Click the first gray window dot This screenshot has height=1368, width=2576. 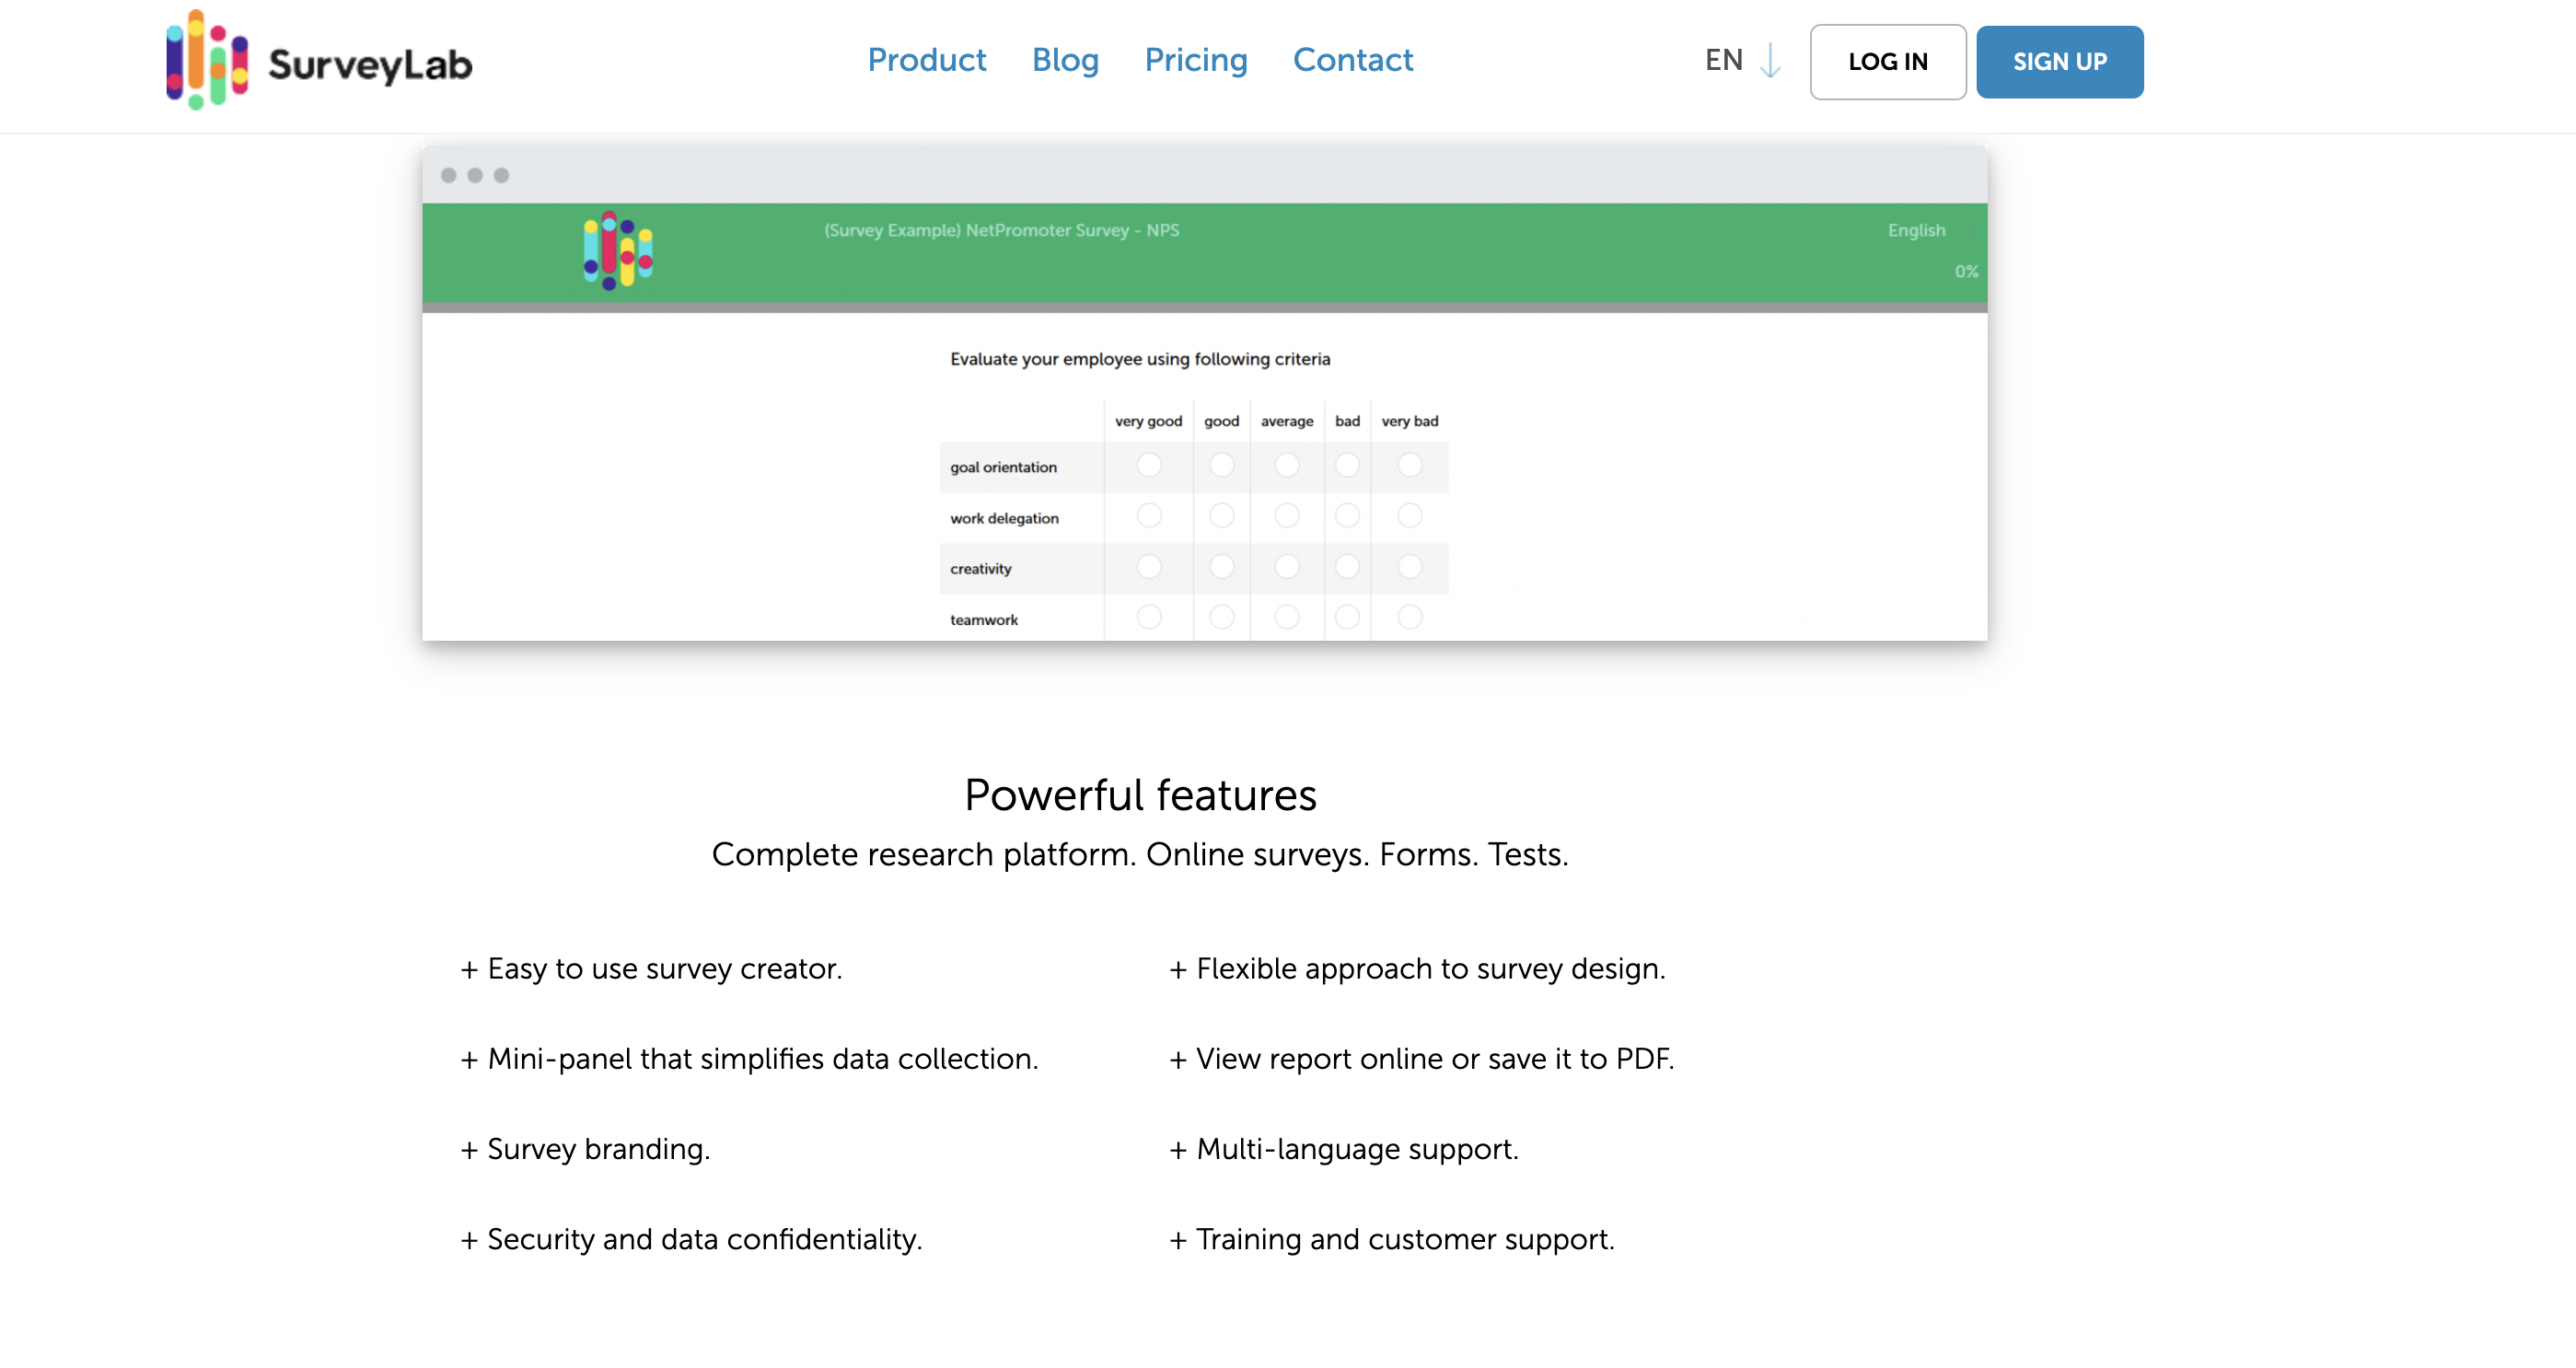point(449,175)
